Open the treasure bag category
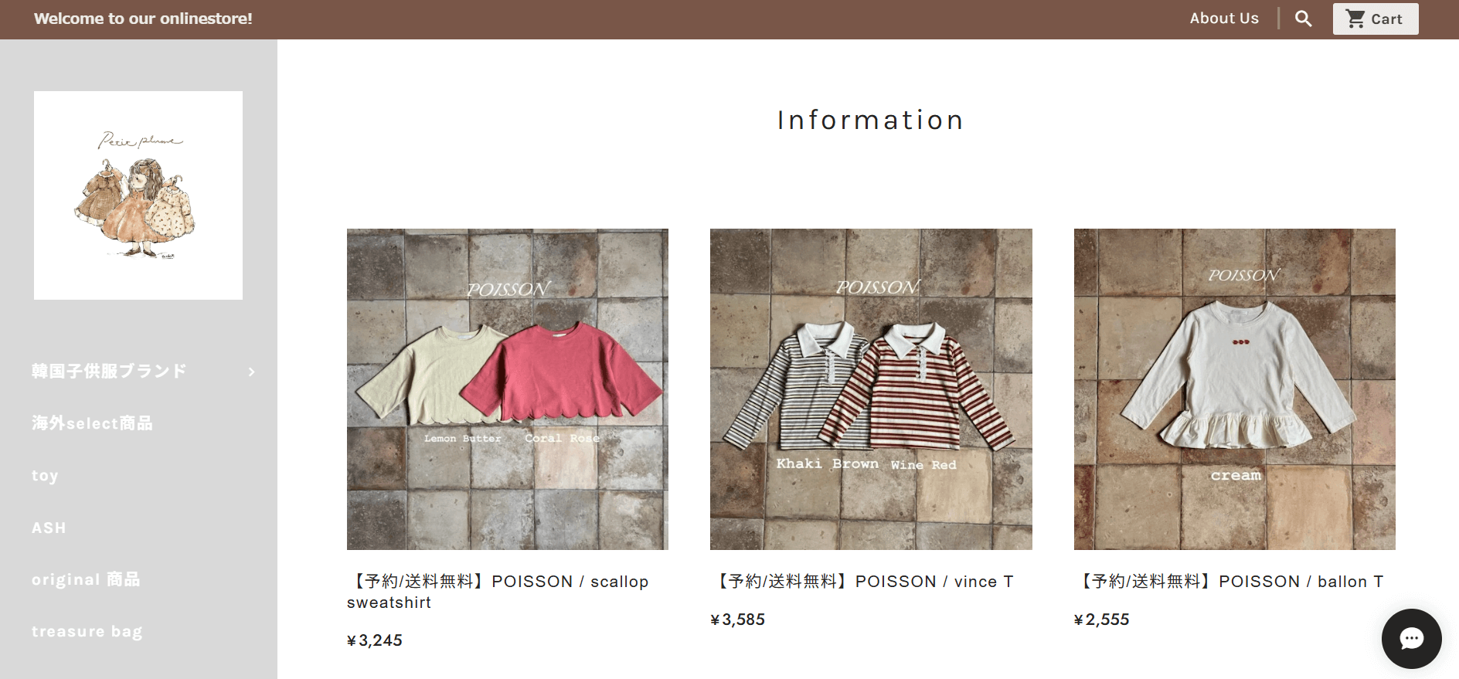The width and height of the screenshot is (1459, 679). 87,632
